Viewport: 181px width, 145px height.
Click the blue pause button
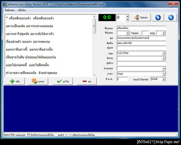(x=171, y=17)
